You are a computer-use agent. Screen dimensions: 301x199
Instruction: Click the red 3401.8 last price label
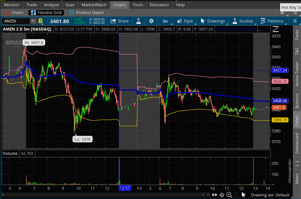(x=279, y=107)
